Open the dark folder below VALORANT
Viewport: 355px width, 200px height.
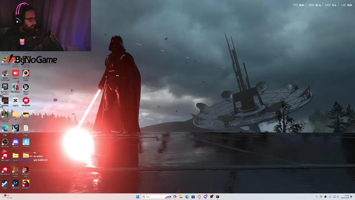(26, 116)
